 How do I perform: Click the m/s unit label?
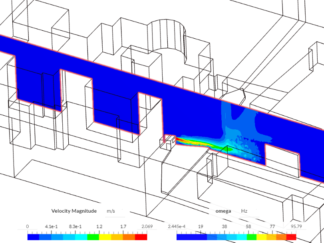coord(111,211)
